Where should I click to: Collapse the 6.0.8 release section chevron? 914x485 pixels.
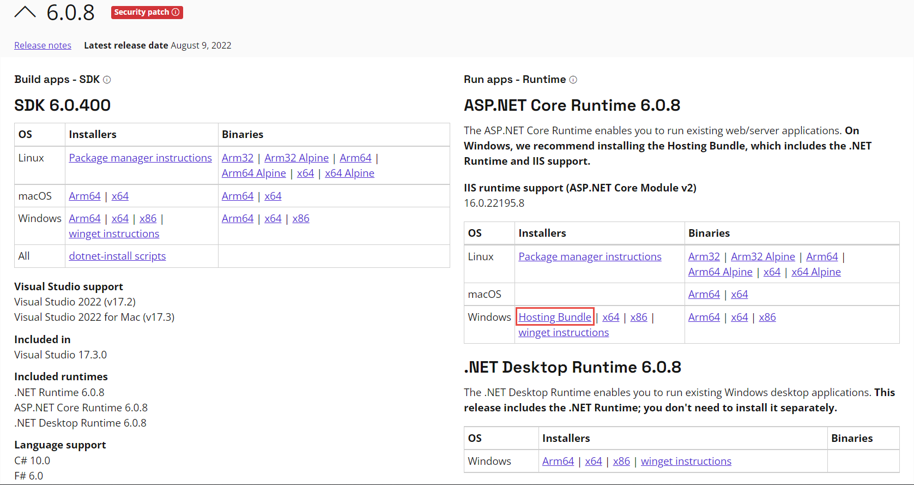coord(25,12)
